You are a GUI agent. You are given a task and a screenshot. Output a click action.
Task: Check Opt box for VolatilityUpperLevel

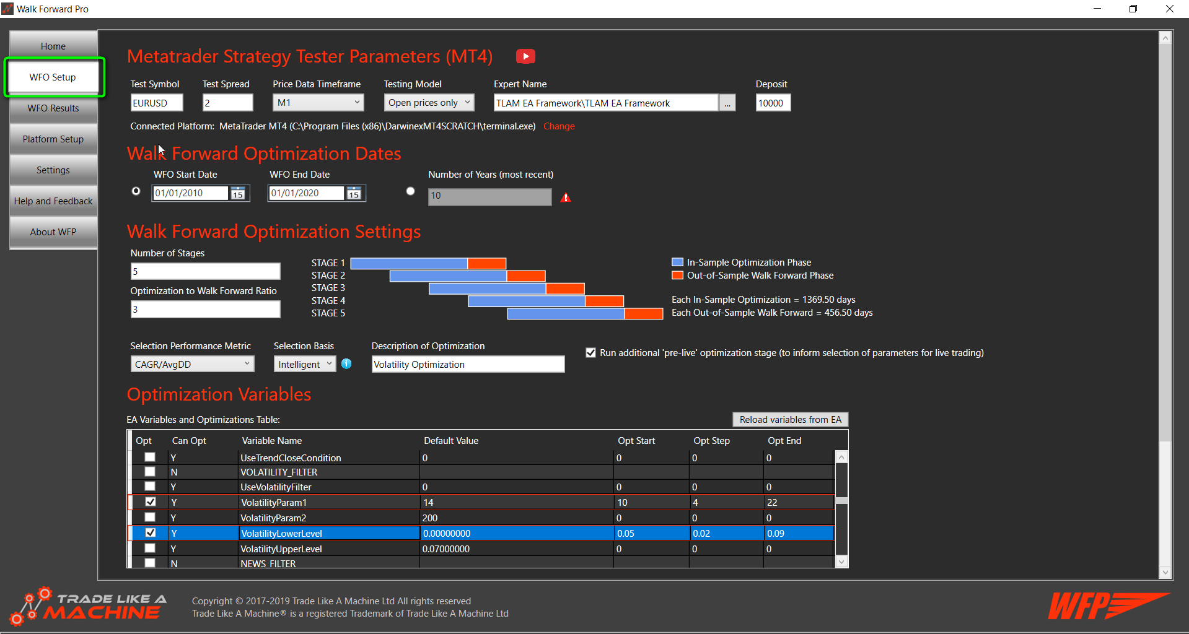[150, 548]
